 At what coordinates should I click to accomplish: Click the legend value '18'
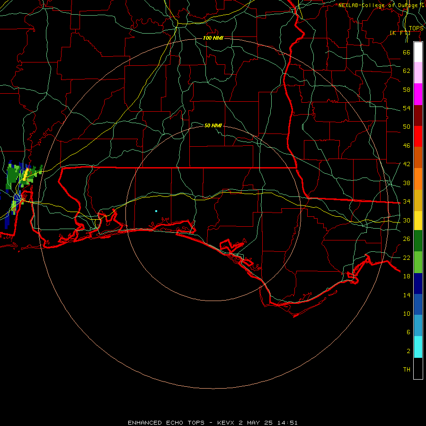pyautogui.click(x=407, y=276)
